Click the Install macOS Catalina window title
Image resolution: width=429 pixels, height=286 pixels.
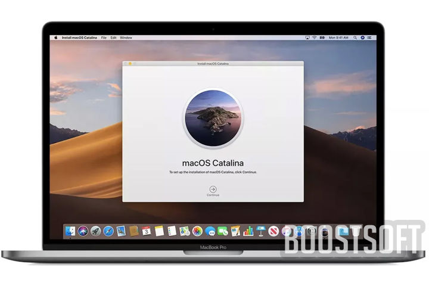pyautogui.click(x=213, y=64)
